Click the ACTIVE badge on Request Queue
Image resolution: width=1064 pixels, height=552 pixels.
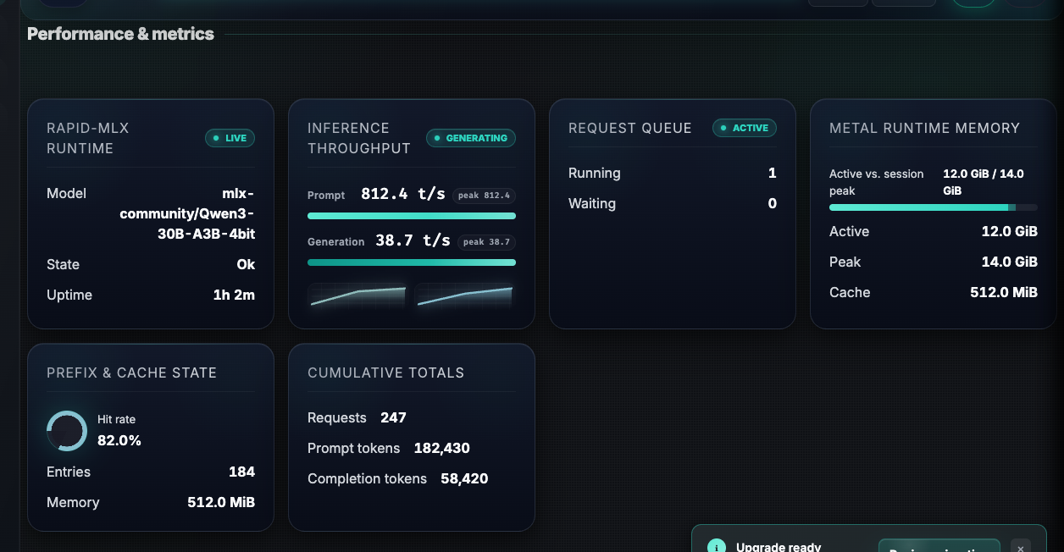745,128
